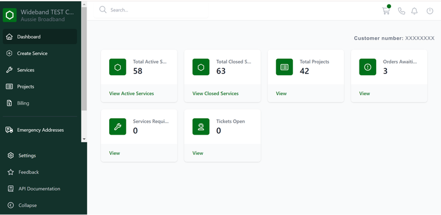Click the total projects count 42

(x=304, y=71)
